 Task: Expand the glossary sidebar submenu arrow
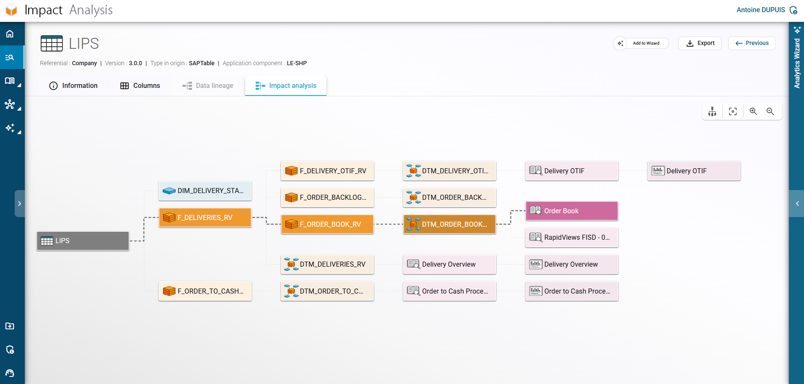click(19, 85)
